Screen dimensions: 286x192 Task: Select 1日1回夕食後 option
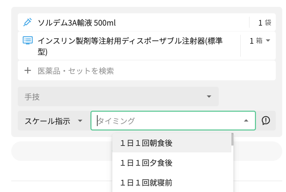click(x=146, y=163)
